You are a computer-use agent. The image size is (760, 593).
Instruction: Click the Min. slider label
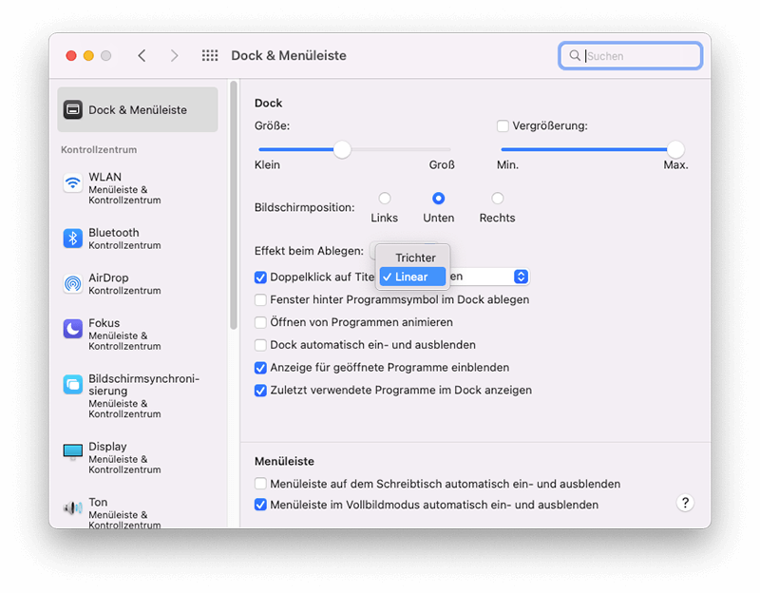point(507,164)
